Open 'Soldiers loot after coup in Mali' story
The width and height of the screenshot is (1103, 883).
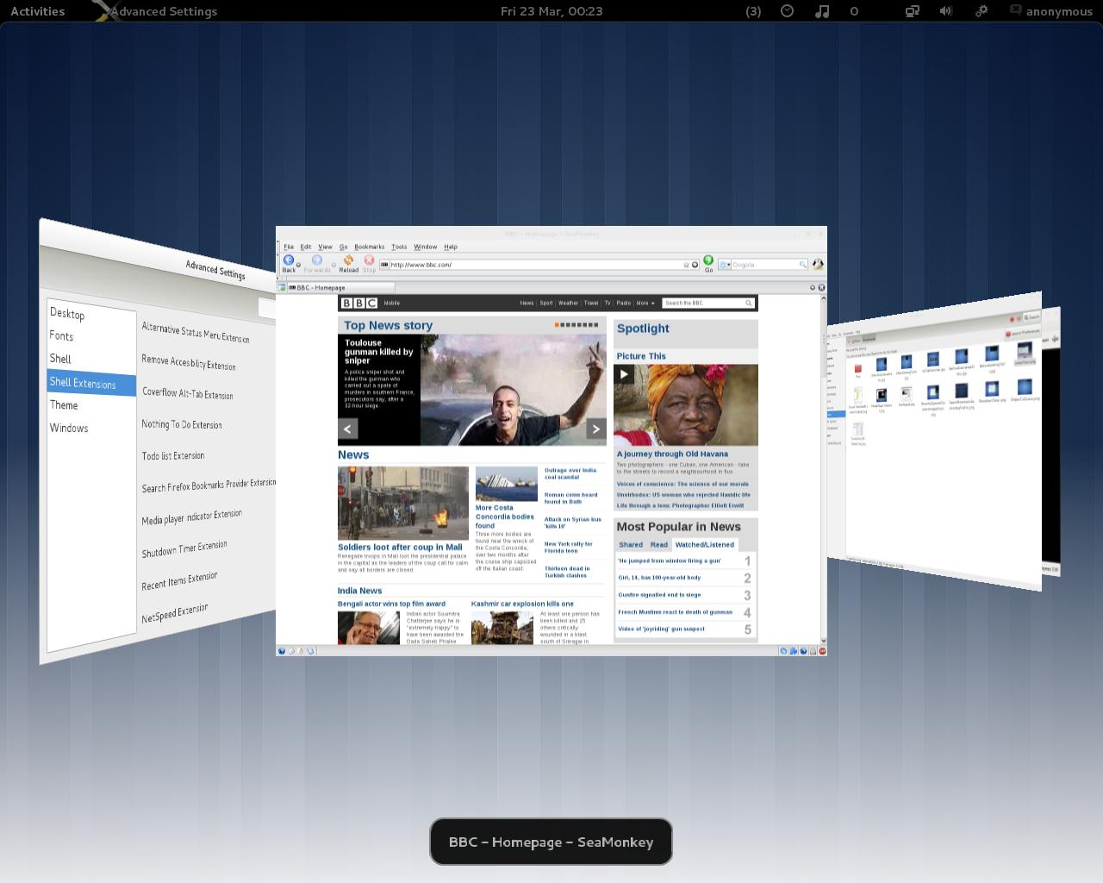point(400,547)
